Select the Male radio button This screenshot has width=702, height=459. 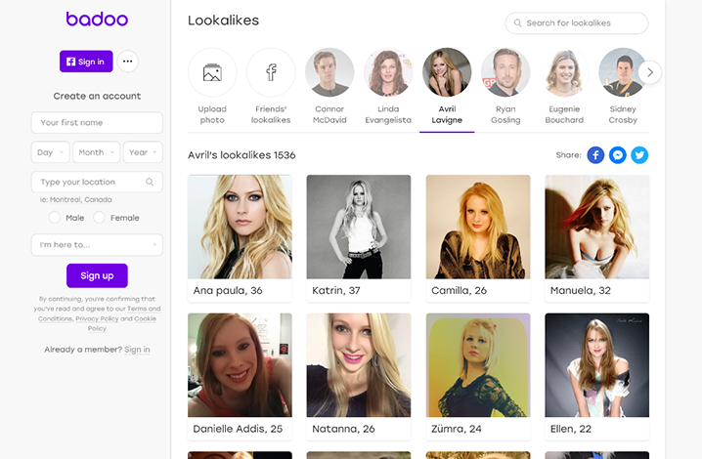(54, 218)
